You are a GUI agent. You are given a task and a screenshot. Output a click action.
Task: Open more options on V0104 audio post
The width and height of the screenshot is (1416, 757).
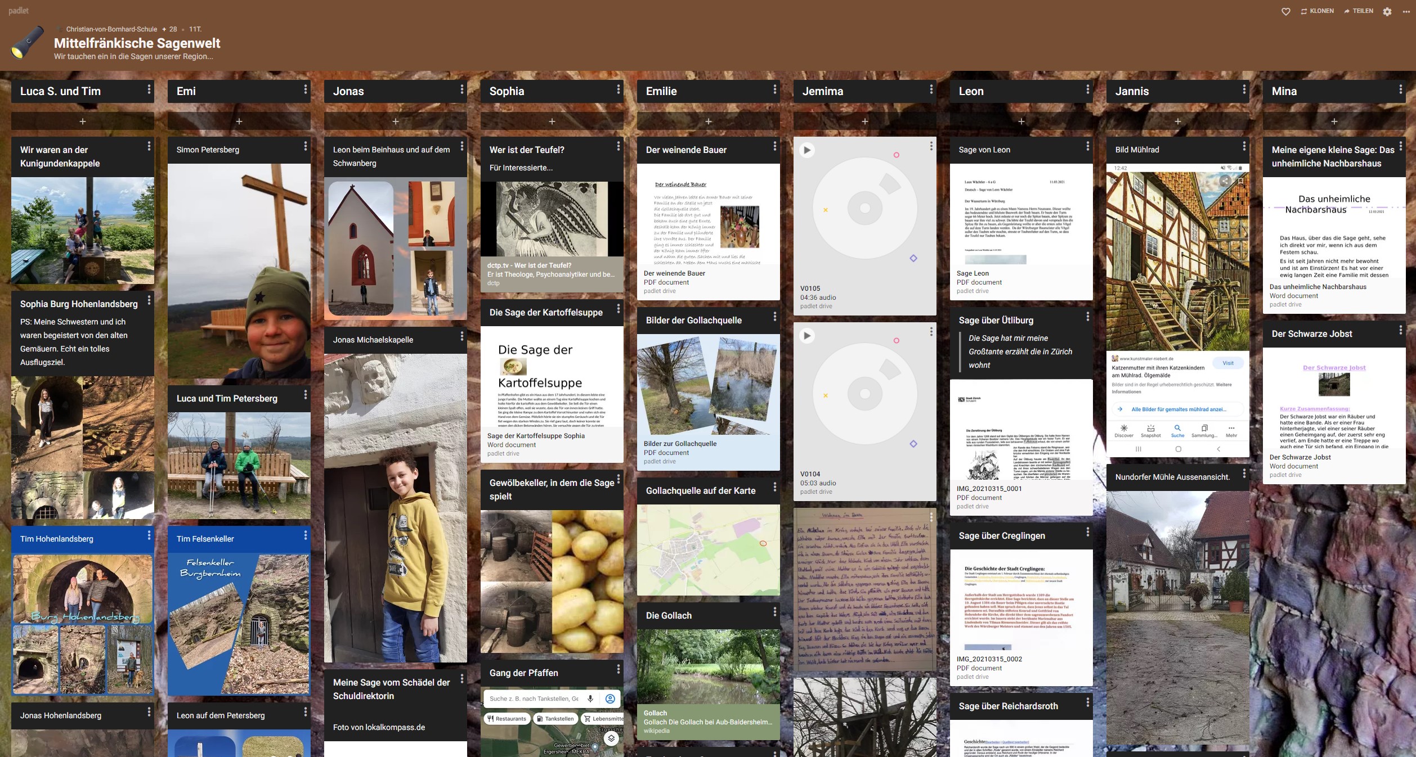coord(931,332)
